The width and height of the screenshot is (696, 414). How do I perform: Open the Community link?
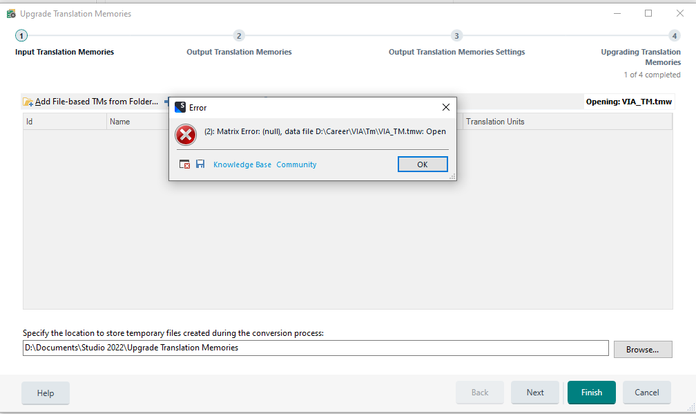click(x=296, y=164)
